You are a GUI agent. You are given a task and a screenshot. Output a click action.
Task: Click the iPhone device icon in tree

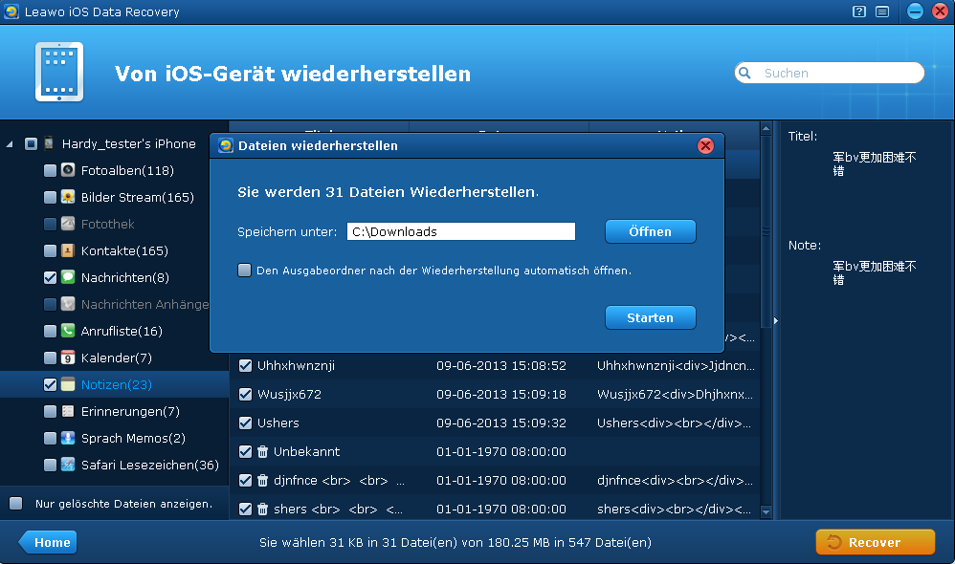tap(49, 143)
